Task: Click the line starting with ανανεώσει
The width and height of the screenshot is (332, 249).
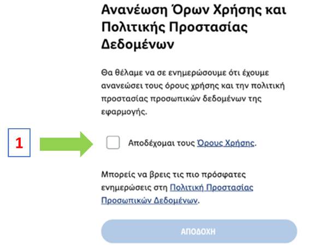Action: (x=193, y=86)
